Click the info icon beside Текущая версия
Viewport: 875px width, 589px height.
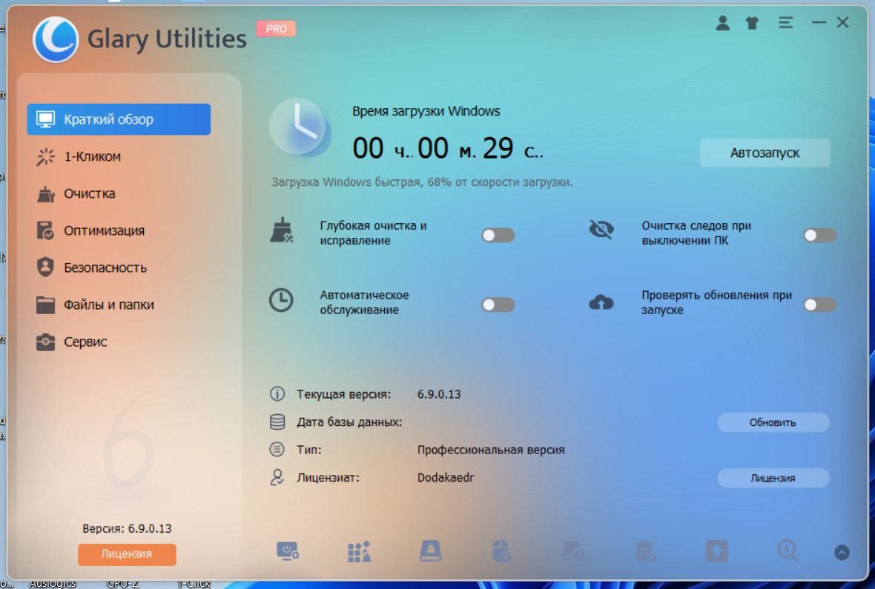click(x=277, y=394)
